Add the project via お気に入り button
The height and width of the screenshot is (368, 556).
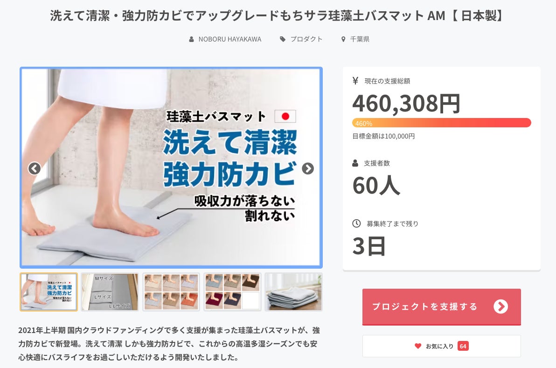[x=441, y=346]
